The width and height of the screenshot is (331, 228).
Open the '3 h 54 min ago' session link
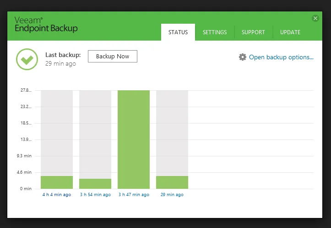click(x=95, y=195)
